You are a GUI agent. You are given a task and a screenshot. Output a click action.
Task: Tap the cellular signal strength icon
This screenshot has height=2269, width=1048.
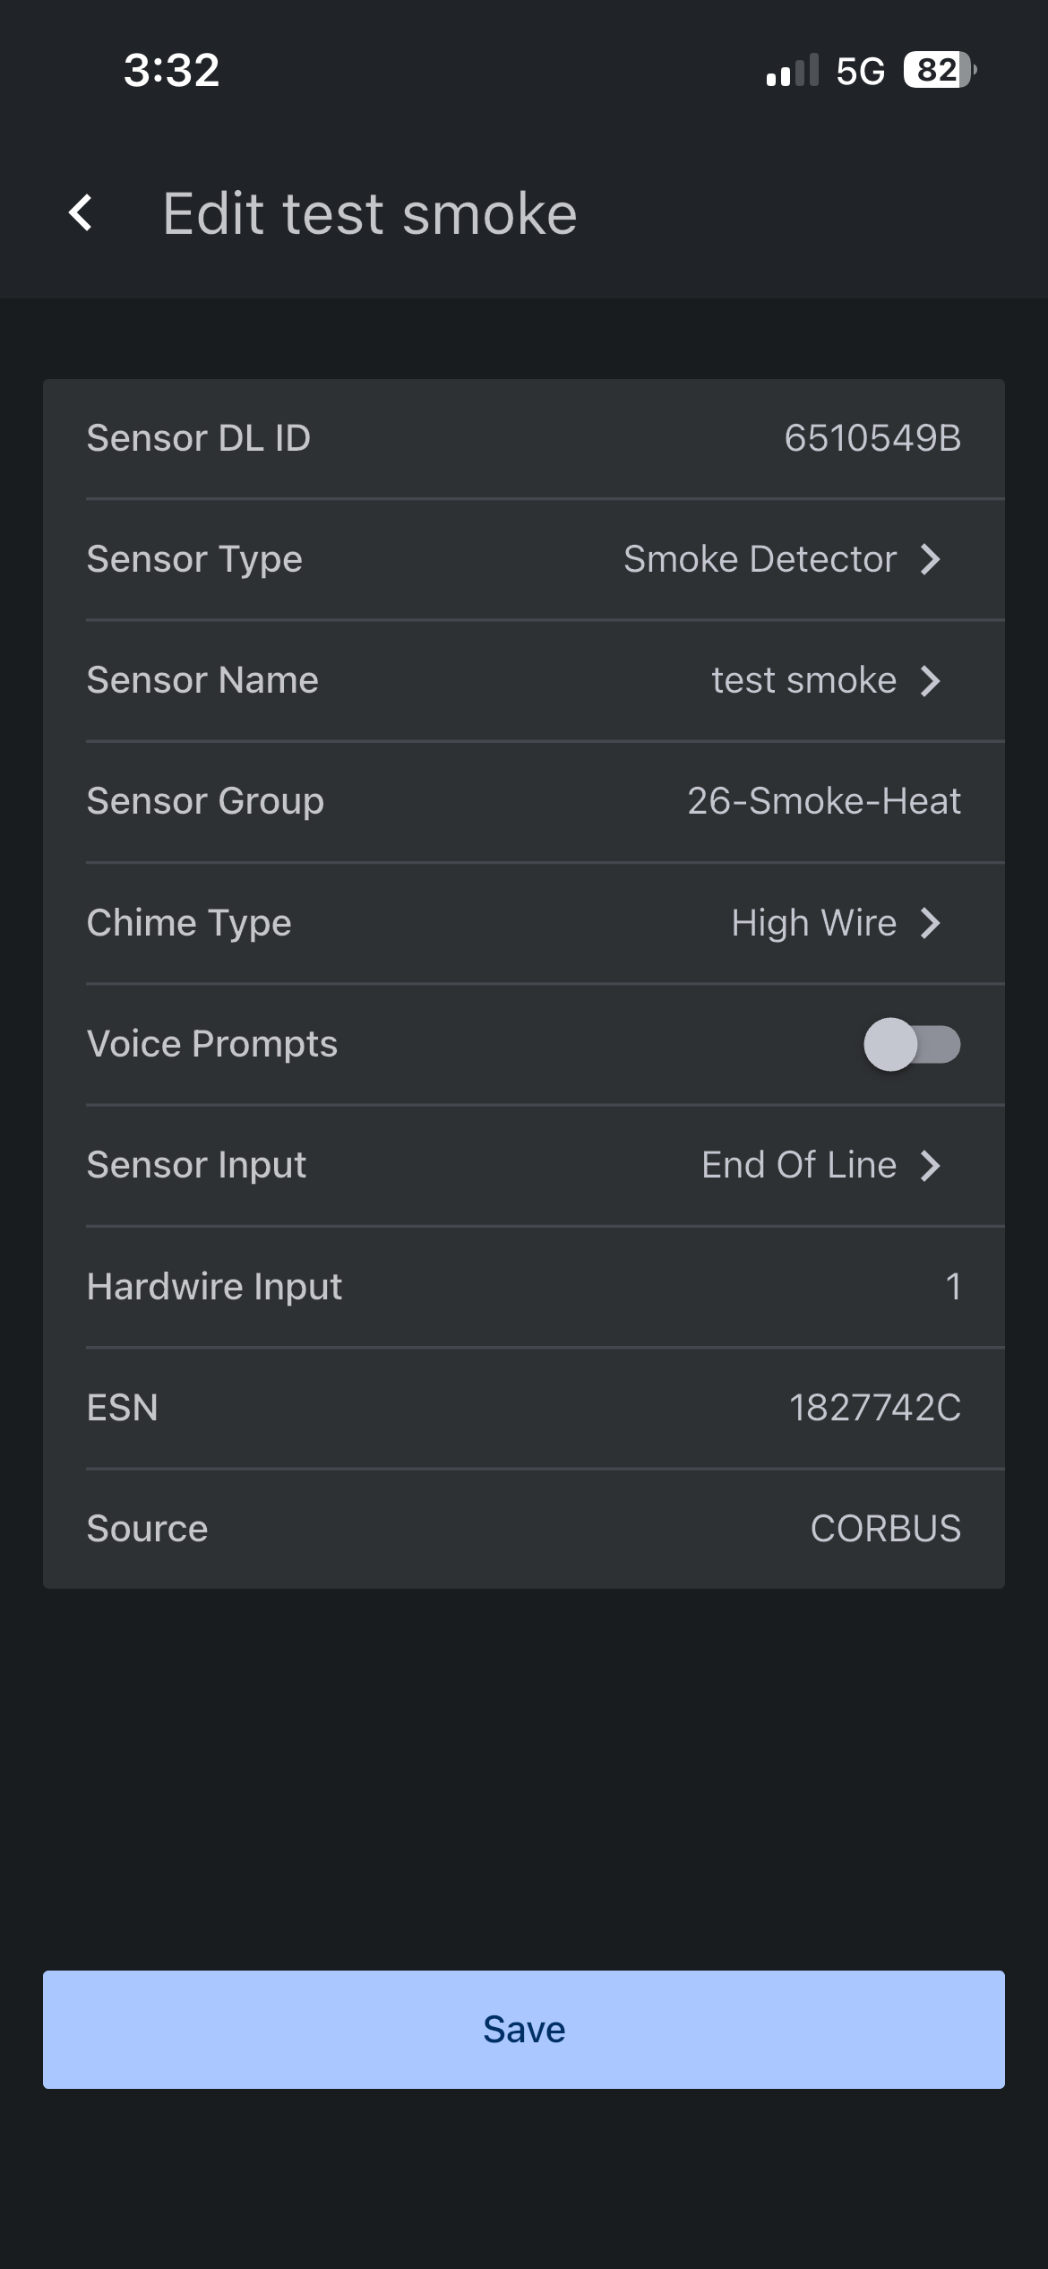[x=792, y=71]
